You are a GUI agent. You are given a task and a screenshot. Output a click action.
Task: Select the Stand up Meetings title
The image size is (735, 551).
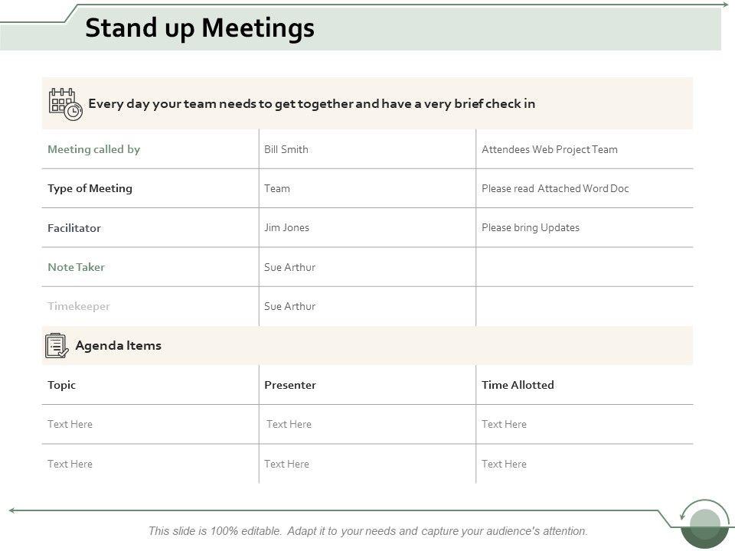click(200, 28)
